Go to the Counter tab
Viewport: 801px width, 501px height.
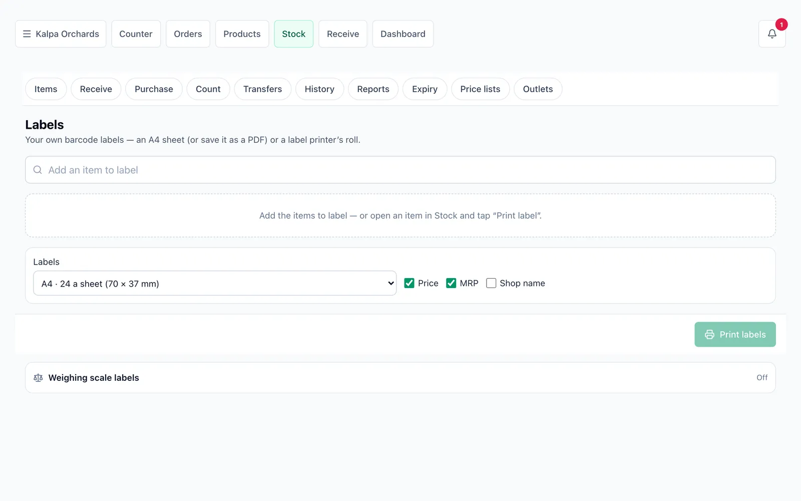(136, 34)
